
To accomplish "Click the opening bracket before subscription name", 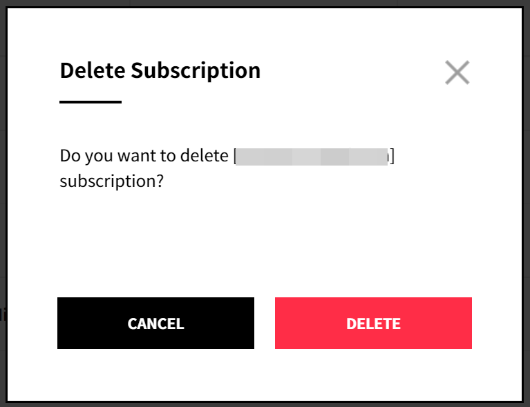I will (236, 157).
